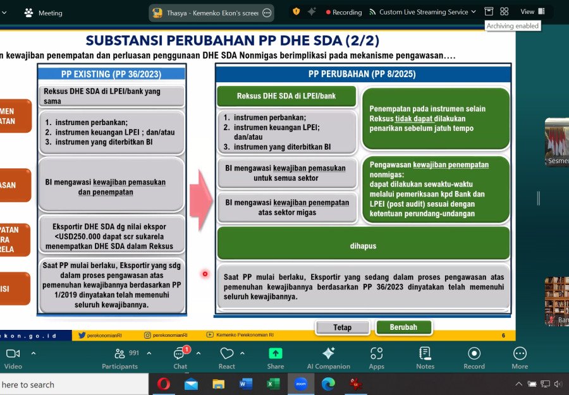Open Custom Live Streaming Service dropdown
This screenshot has height=395, width=569.
coord(422,12)
